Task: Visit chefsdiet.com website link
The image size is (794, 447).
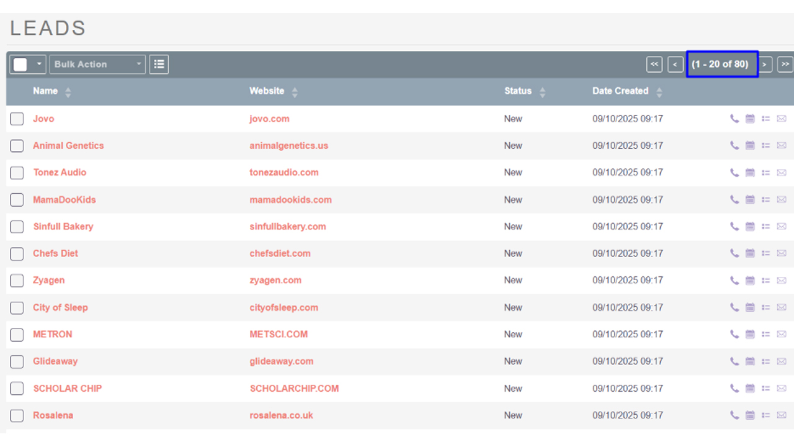Action: click(x=280, y=253)
